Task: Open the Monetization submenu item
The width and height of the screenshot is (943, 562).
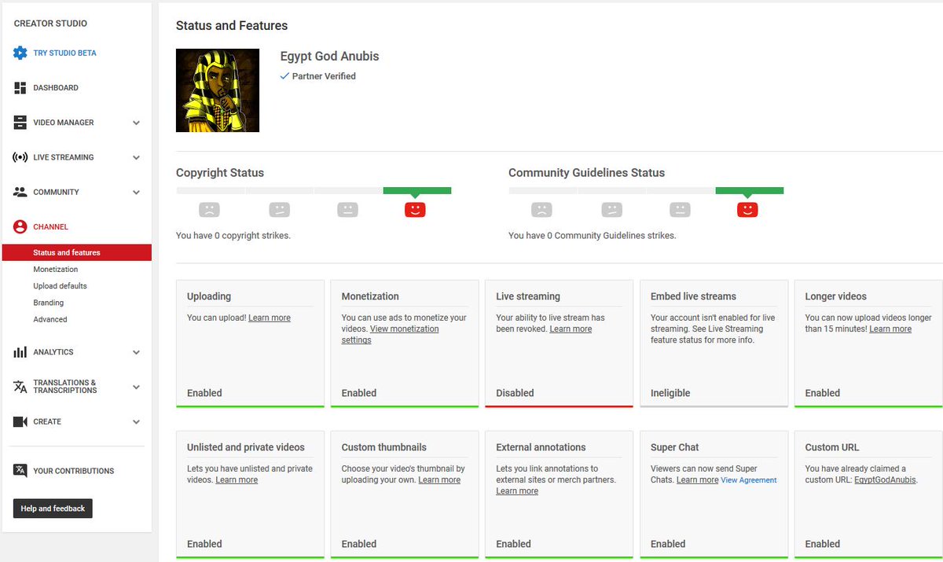Action: [x=55, y=270]
